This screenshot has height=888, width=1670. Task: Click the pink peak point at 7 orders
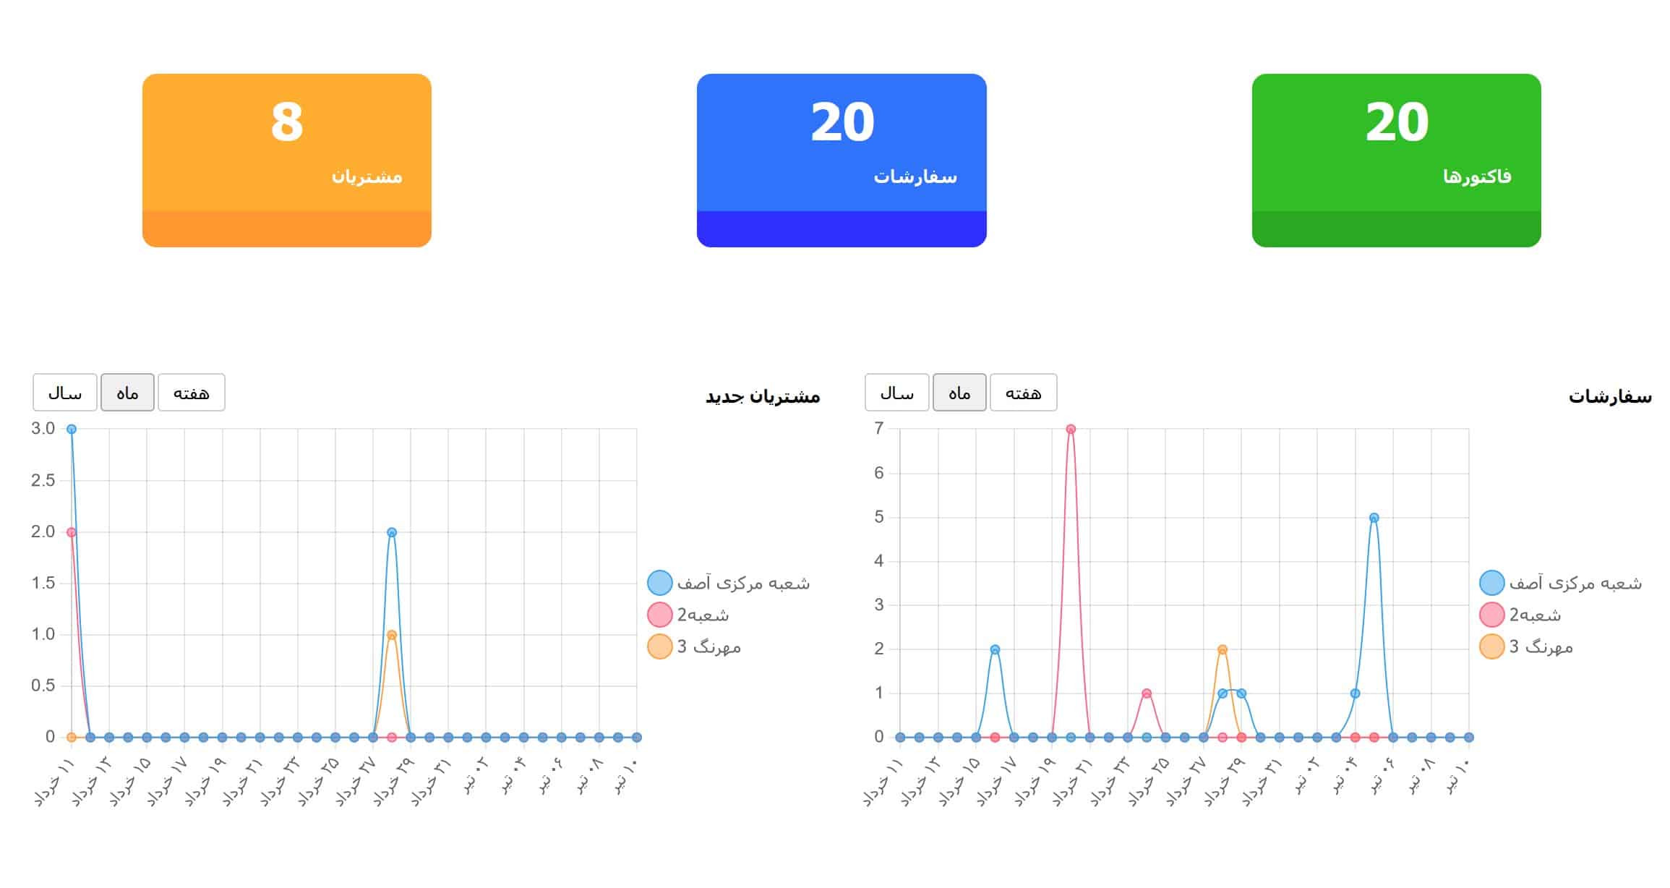(1071, 429)
